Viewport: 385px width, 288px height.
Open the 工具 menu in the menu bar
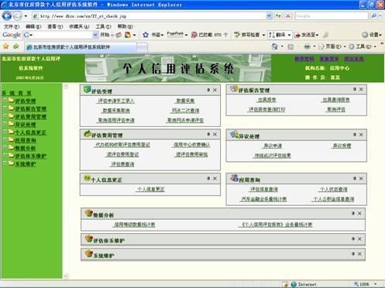(x=104, y=26)
